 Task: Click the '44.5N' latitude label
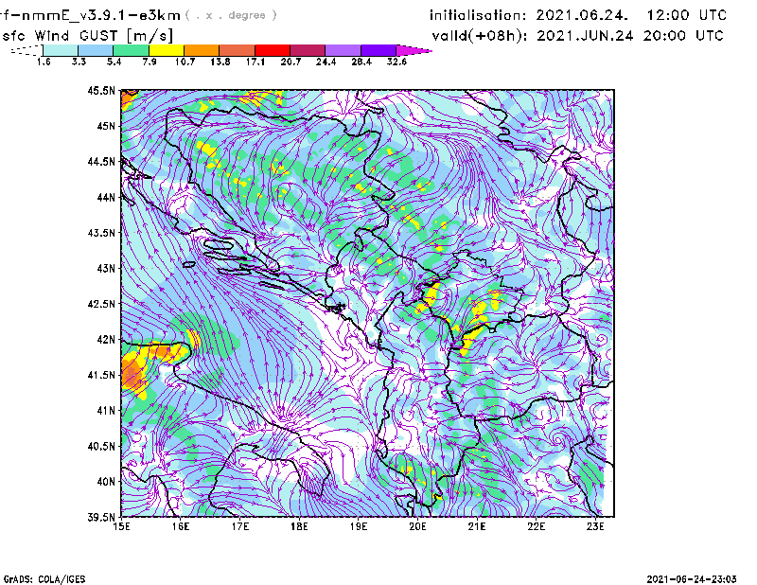pyautogui.click(x=101, y=161)
